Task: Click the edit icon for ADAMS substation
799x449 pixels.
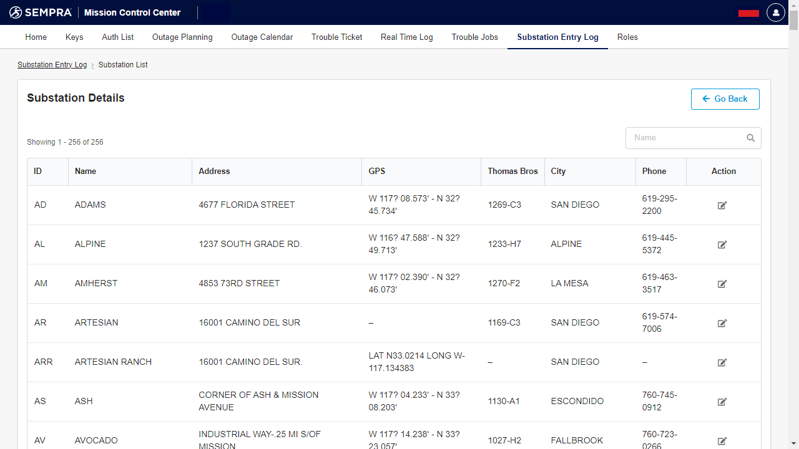Action: (x=722, y=205)
